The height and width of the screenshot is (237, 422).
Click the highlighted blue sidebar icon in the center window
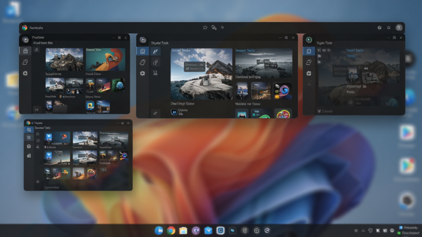[143, 51]
